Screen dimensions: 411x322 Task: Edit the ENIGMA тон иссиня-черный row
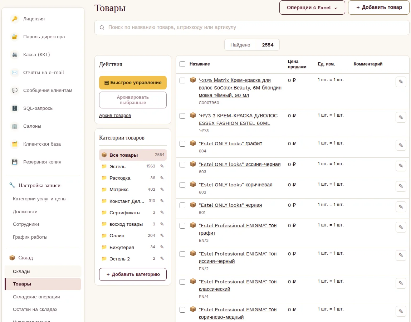click(401, 255)
